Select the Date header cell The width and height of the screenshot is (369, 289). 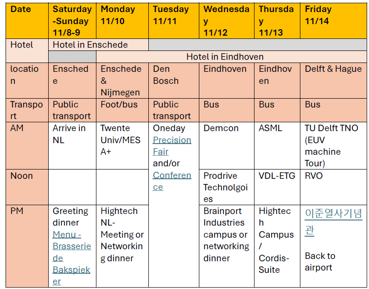tap(27, 21)
